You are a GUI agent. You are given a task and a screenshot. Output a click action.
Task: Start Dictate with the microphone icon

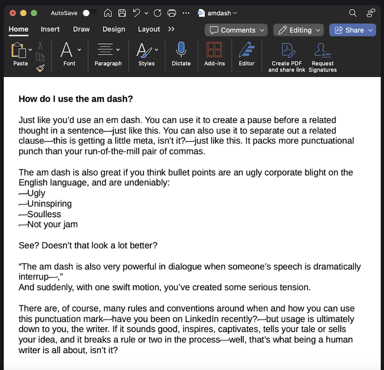(181, 54)
